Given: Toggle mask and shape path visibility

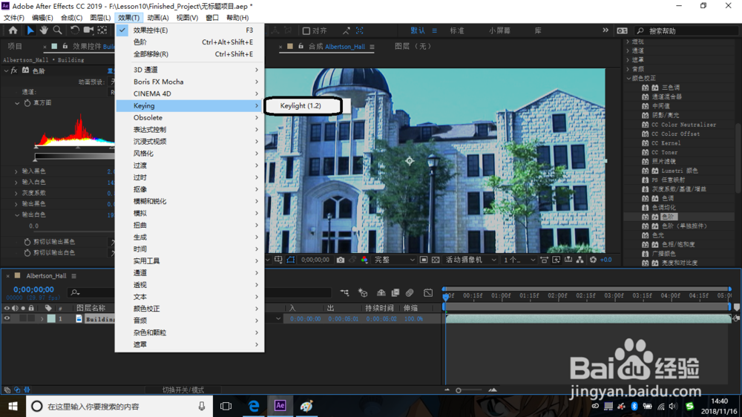Looking at the screenshot, I should [291, 260].
